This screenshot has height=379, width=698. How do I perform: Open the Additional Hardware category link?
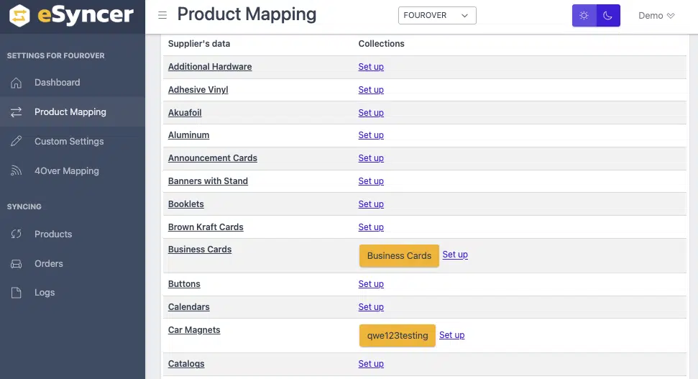tap(210, 67)
